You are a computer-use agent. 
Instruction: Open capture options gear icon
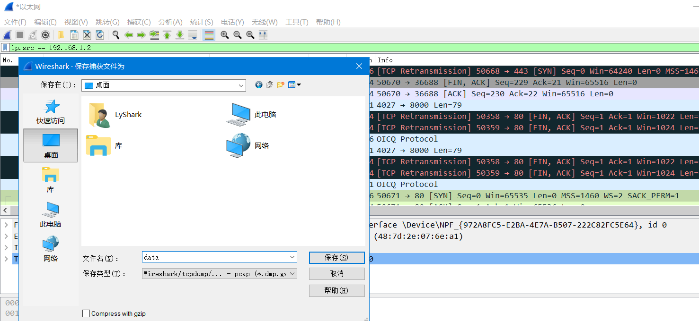(45, 35)
